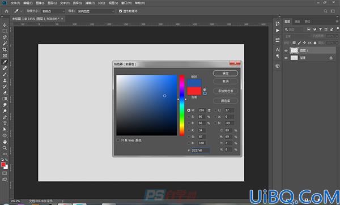Viewport: 340px width, 205px height.
Task: Click 确定 in the color picker
Action: (226, 73)
